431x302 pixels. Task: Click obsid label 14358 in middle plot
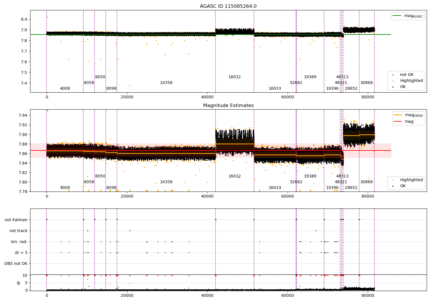[166, 182]
